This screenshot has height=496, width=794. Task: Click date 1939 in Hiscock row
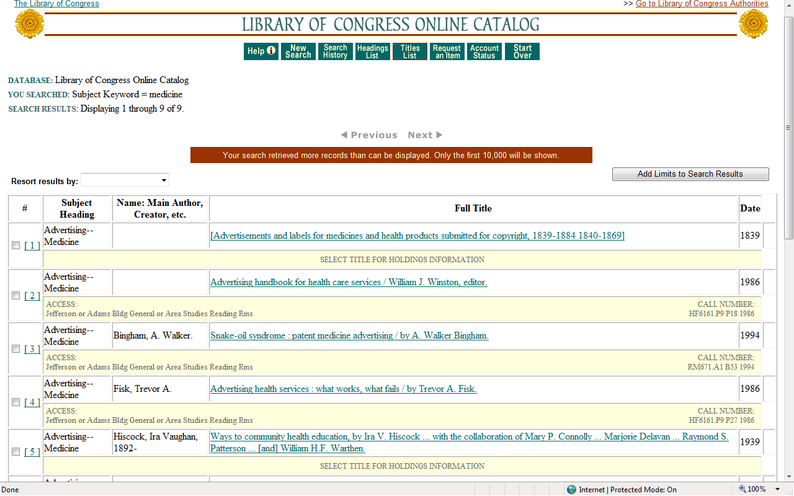click(750, 442)
